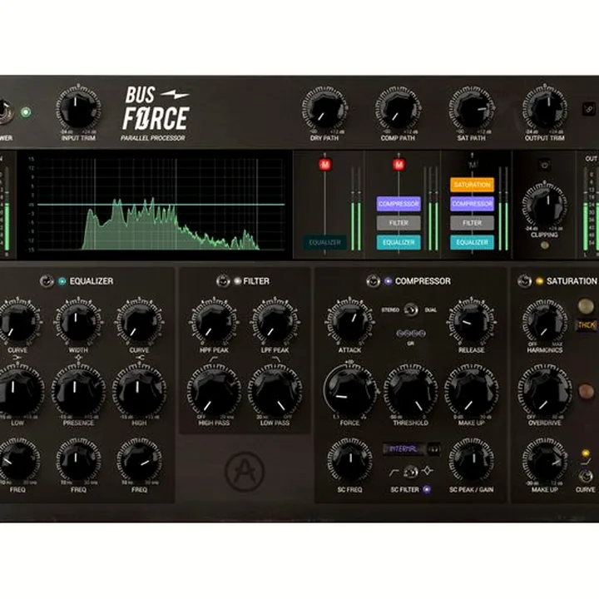This screenshot has width=599, height=599.
Task: Click the equalizer Width knob
Action: (78, 322)
